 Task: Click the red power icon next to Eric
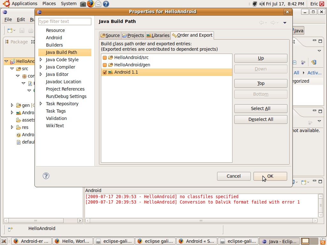(x=322, y=4)
